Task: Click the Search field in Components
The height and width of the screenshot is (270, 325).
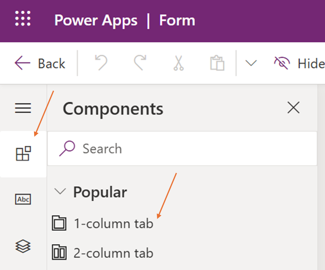Action: tap(190, 149)
